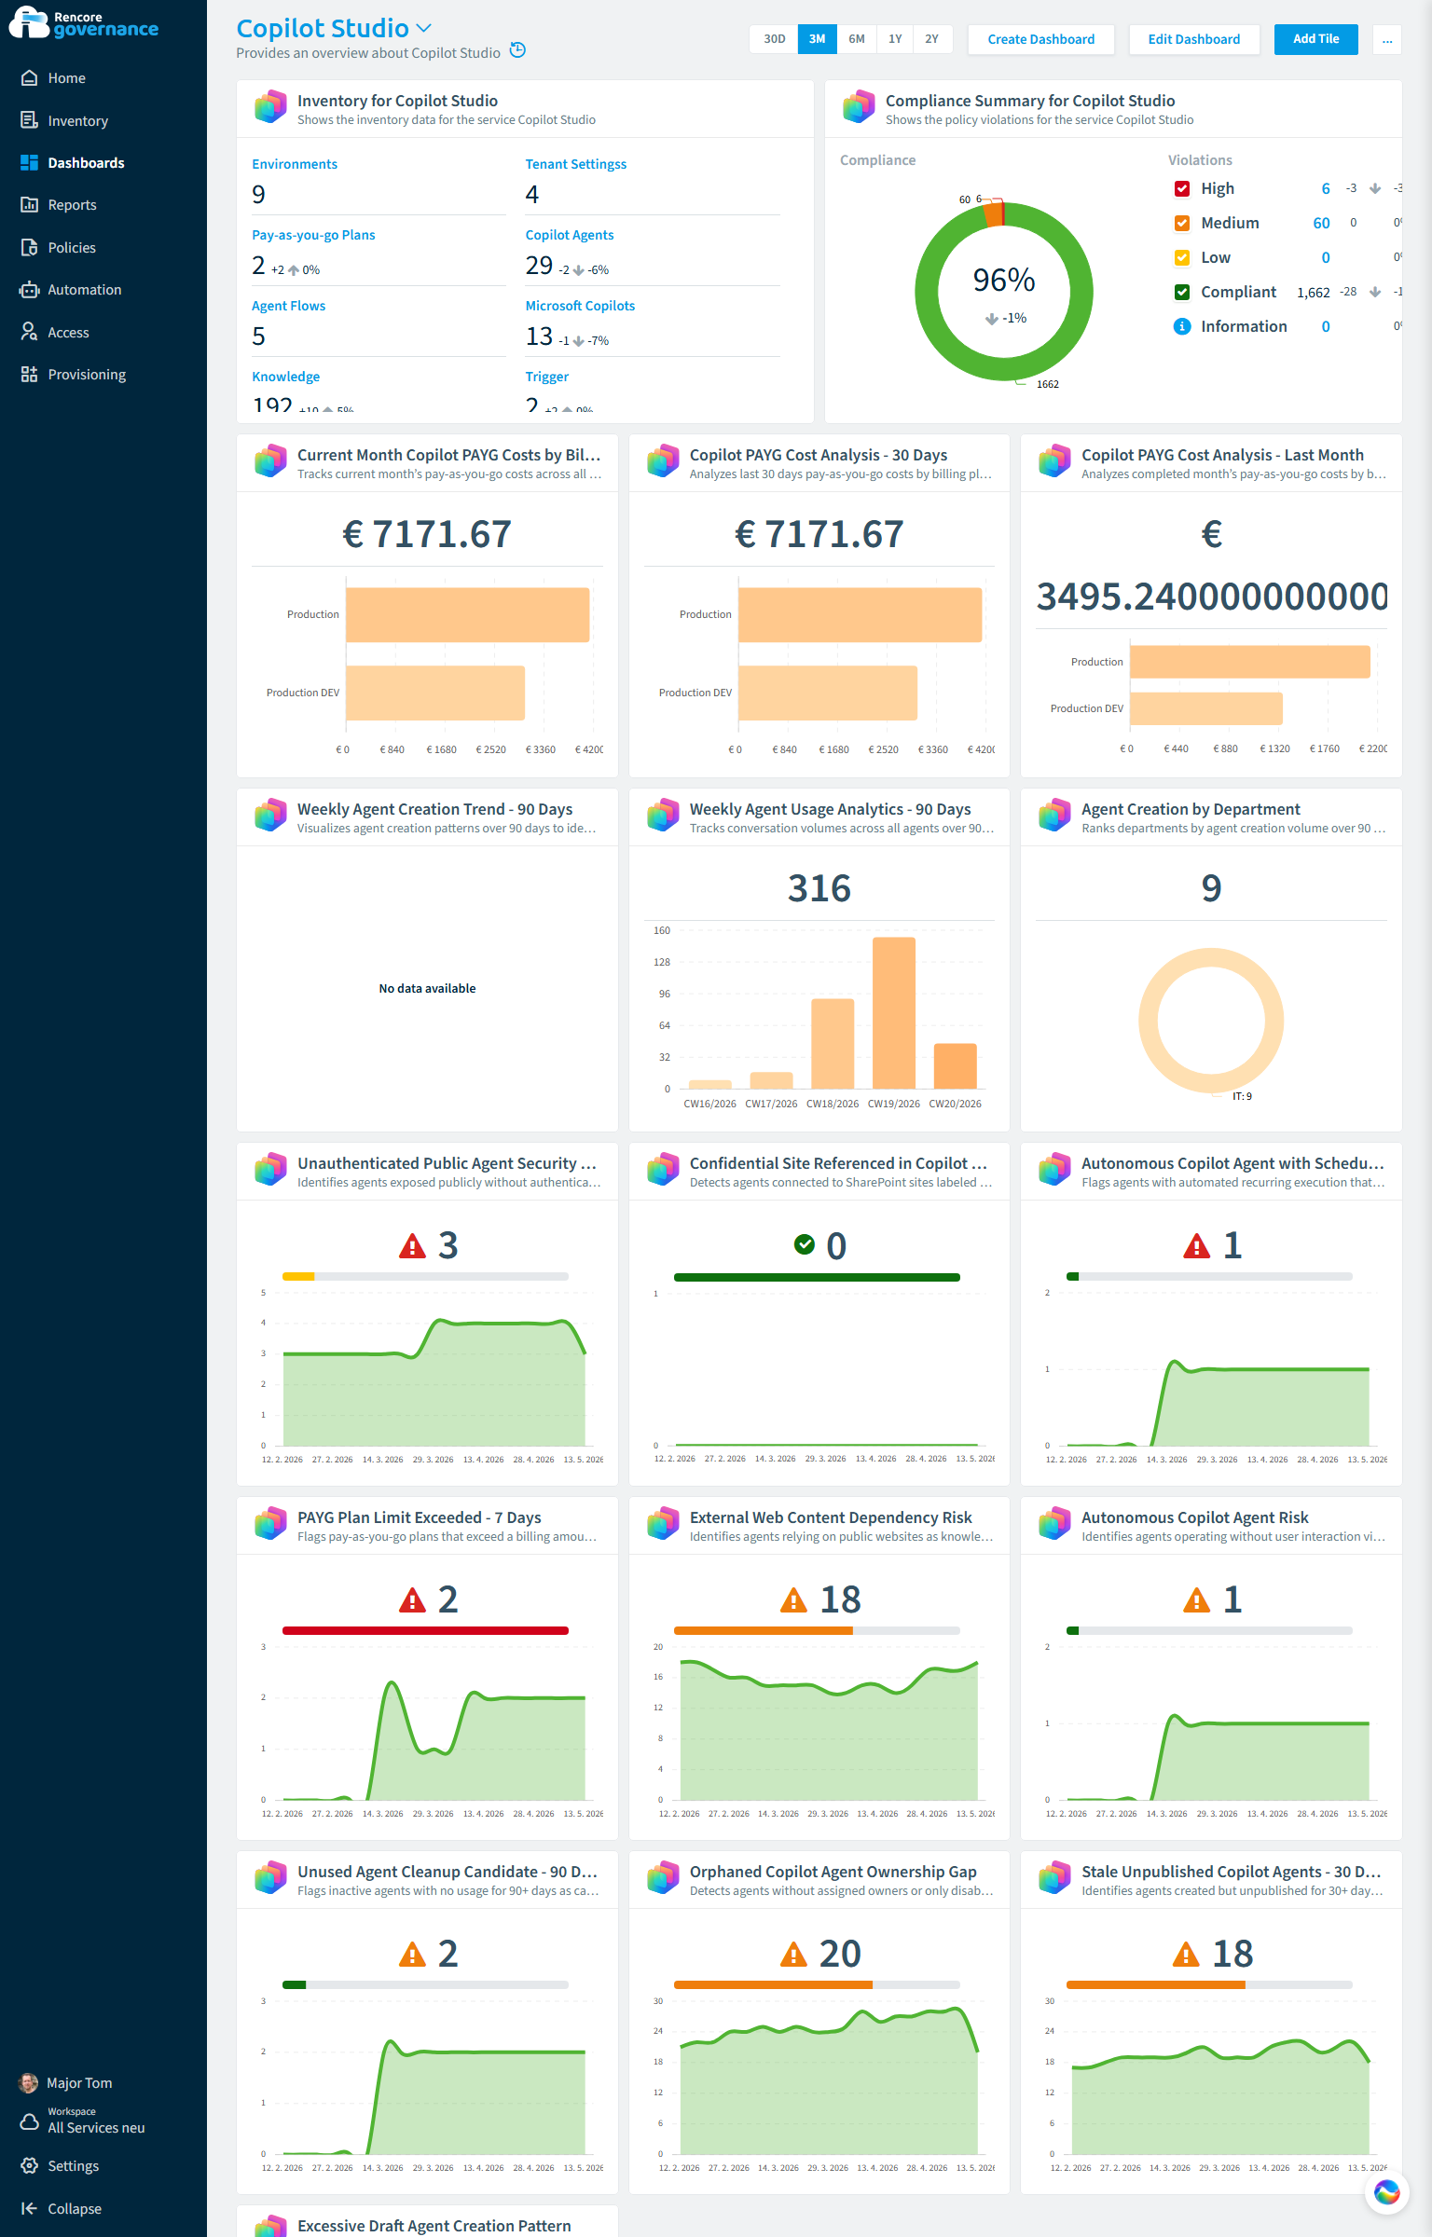
Task: Click the warning icon on the PAYG Plan Limit Exceeded tile
Action: pos(412,1600)
